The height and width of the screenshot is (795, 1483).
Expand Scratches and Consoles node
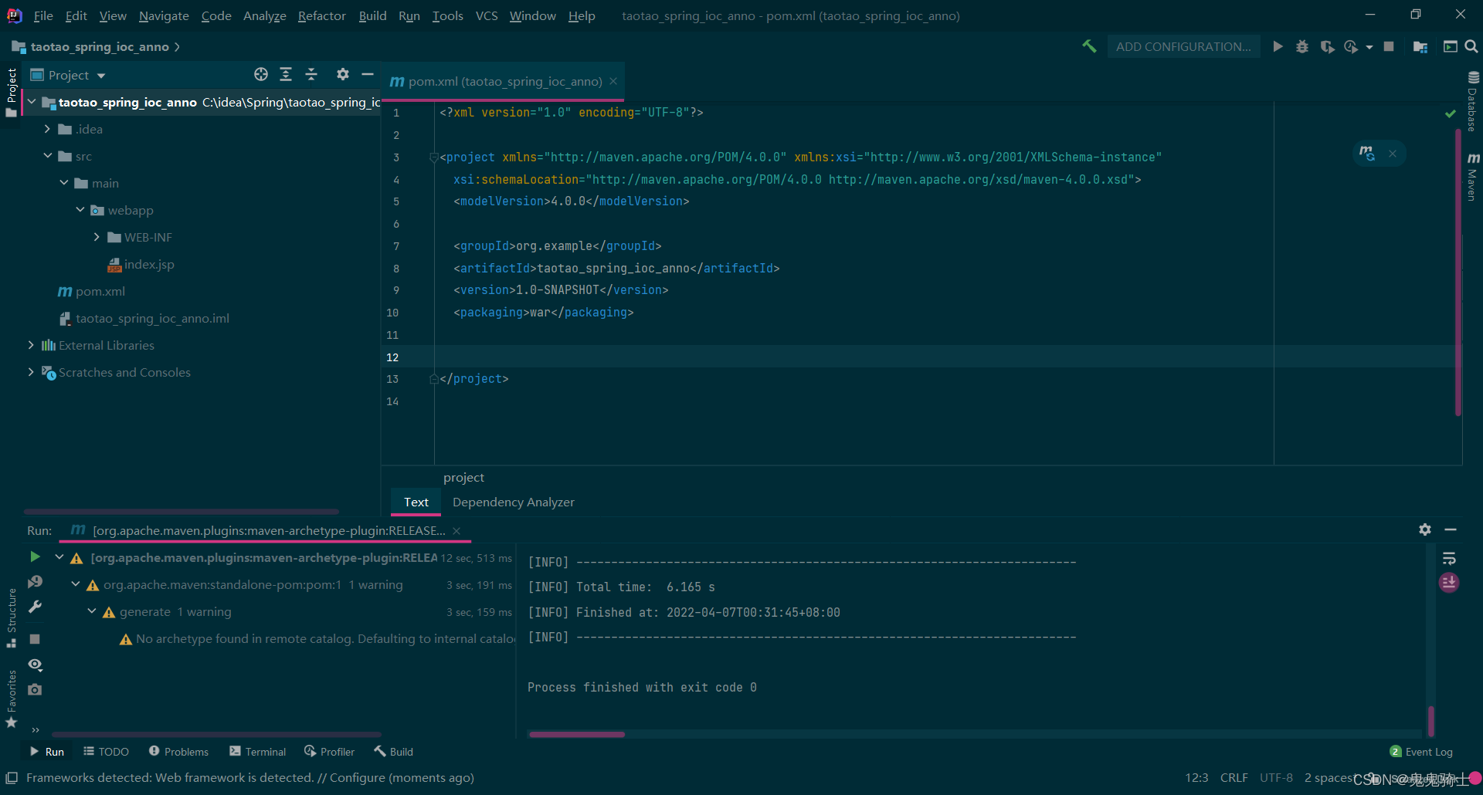click(x=31, y=372)
